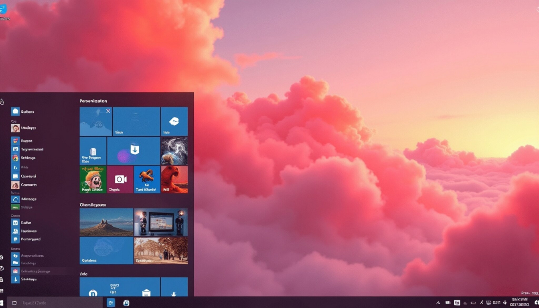Click the cloud icon tile at top right

click(x=174, y=122)
